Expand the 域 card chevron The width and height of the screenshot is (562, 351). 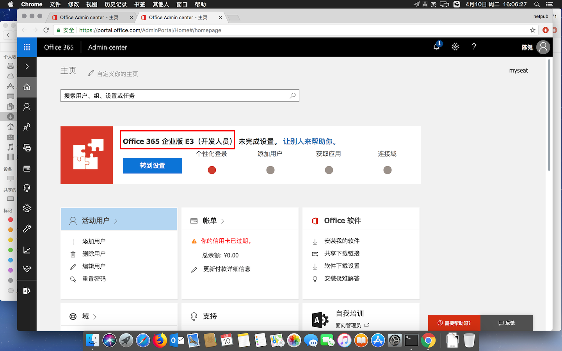(x=95, y=317)
